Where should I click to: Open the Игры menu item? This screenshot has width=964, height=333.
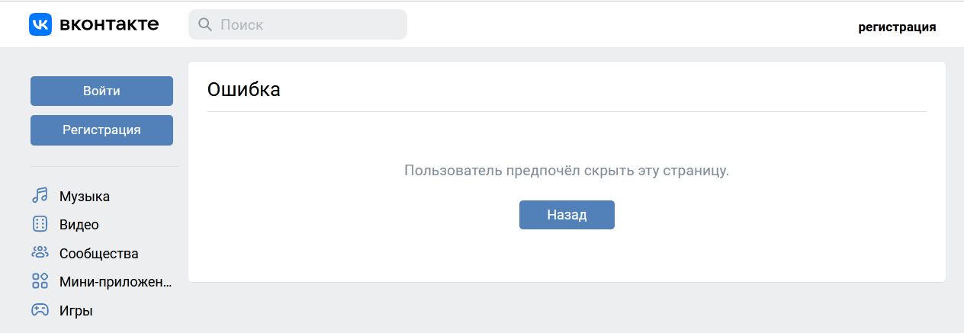click(x=76, y=311)
